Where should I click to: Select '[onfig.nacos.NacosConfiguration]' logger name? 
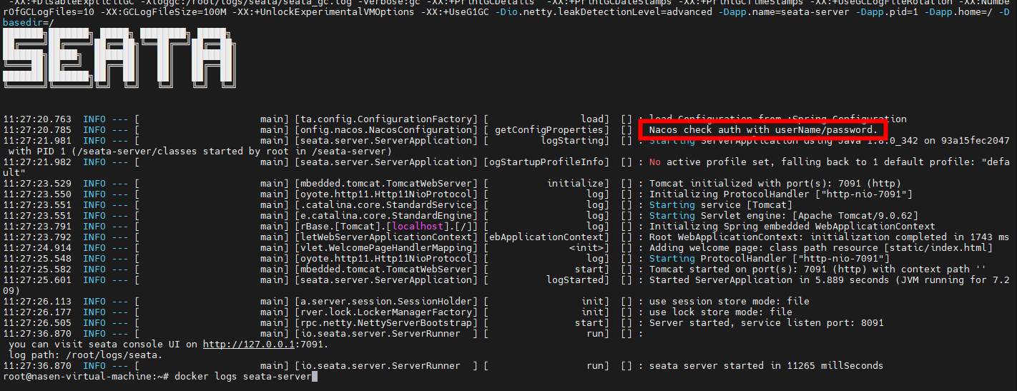point(385,130)
